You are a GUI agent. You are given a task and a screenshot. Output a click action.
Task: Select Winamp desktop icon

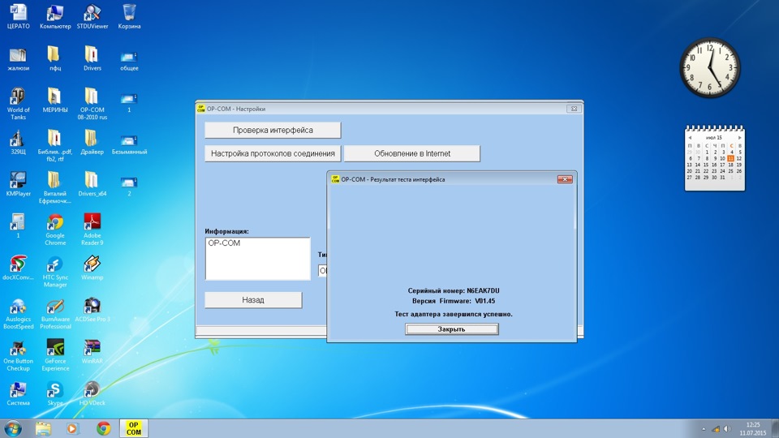(93, 268)
